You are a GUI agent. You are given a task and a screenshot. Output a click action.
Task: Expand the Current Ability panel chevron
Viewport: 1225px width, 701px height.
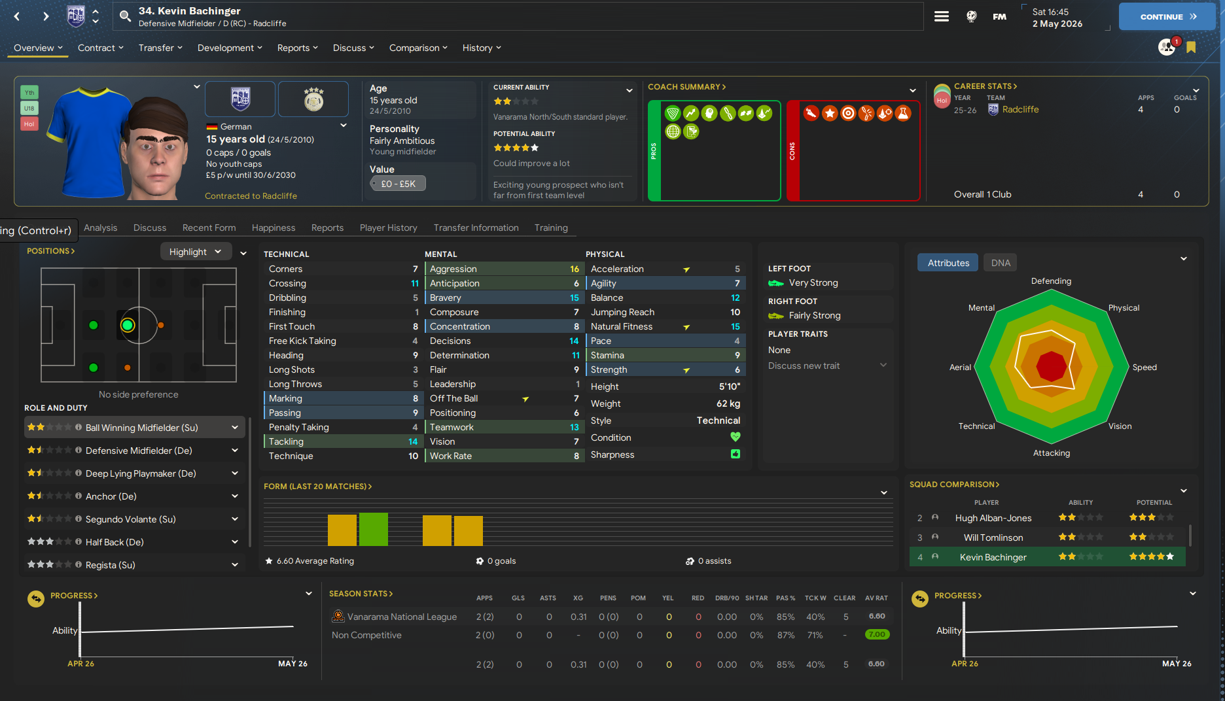pyautogui.click(x=630, y=90)
